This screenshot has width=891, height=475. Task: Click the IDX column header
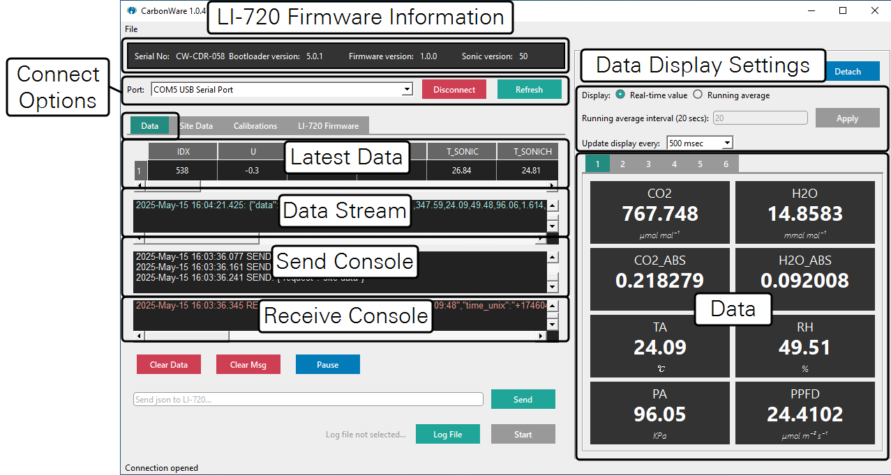183,151
